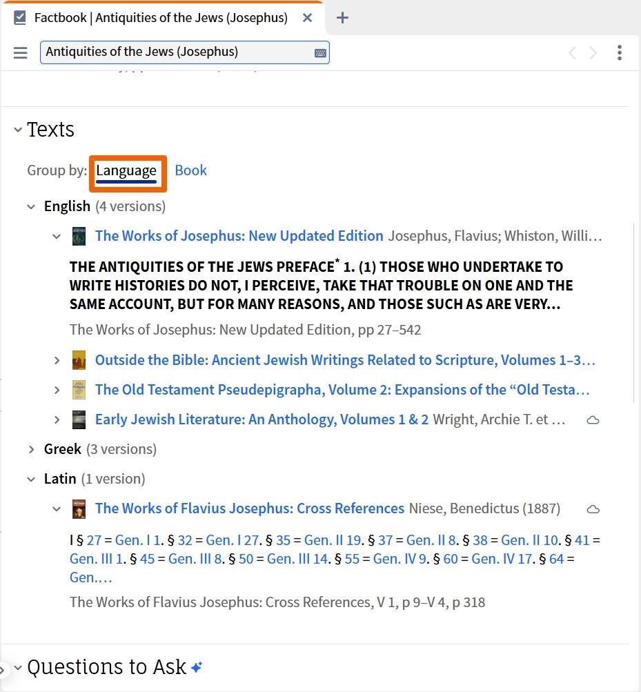Open the Gen. I 1 reference link
641x692 pixels.
(138, 540)
